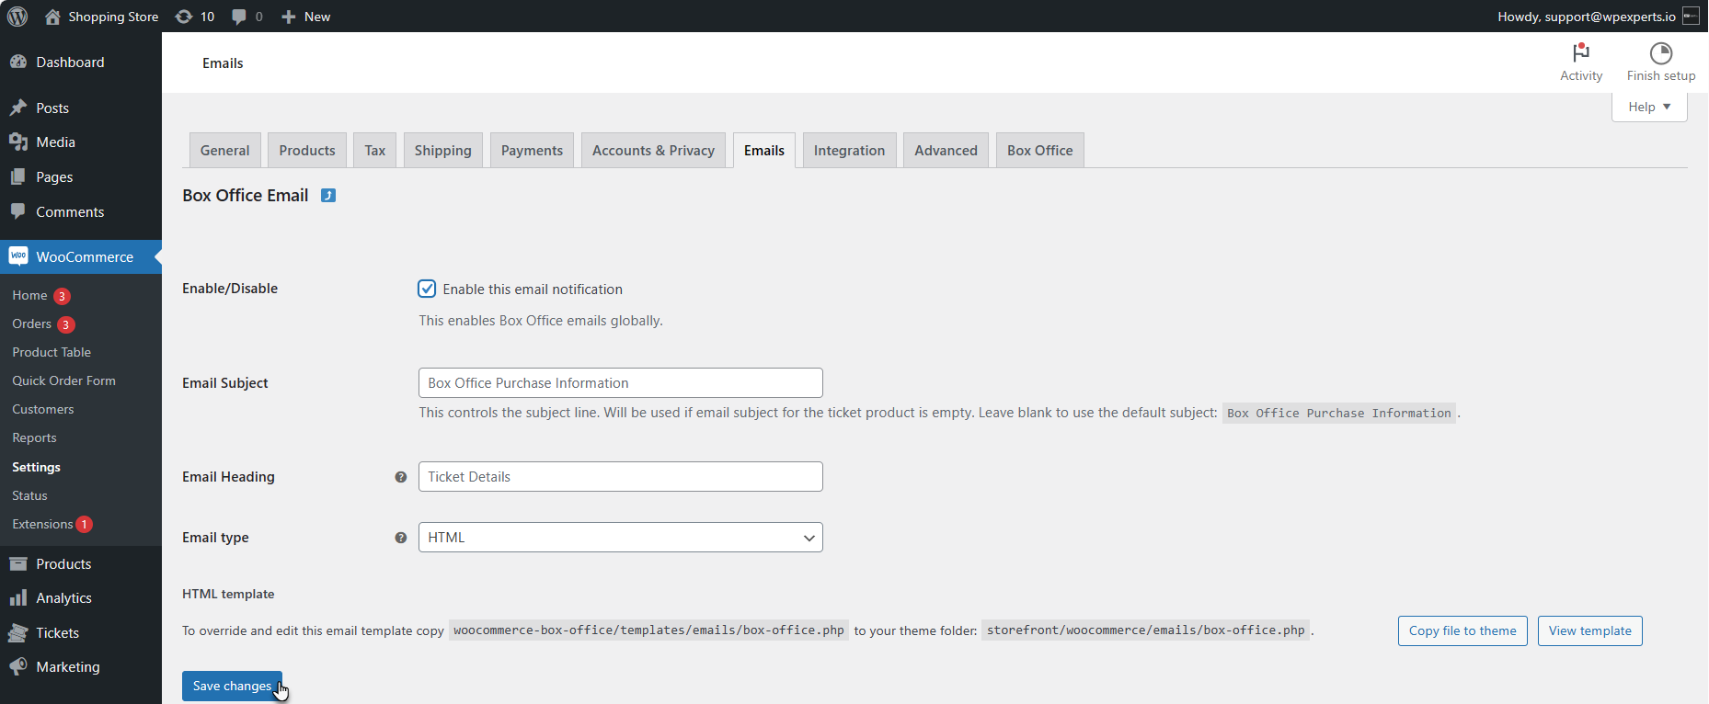Open the Finish setup progress icon
Image resolution: width=1709 pixels, height=704 pixels.
(1661, 52)
